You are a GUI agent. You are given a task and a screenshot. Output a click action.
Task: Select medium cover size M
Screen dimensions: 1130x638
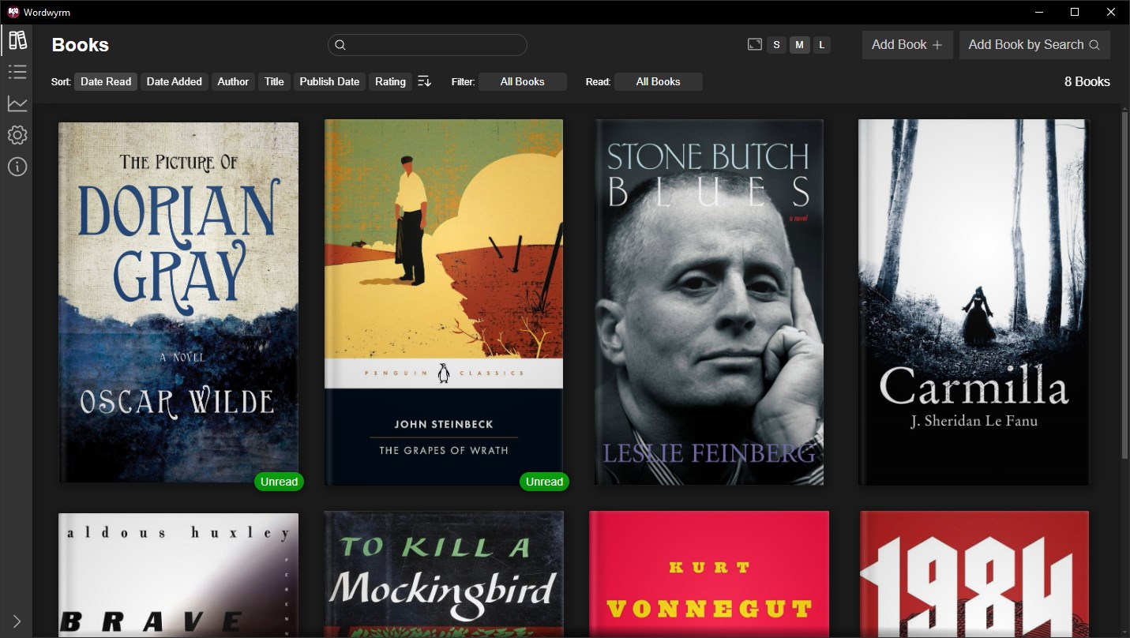click(x=800, y=45)
